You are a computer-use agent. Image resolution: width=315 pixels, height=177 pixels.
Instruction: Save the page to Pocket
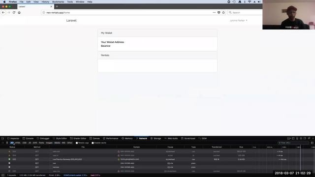pos(219,12)
